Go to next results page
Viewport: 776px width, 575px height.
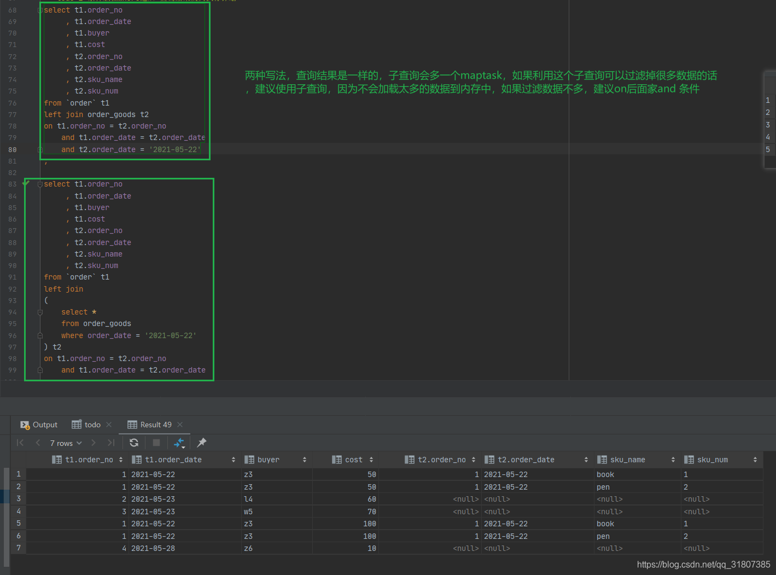(x=94, y=443)
